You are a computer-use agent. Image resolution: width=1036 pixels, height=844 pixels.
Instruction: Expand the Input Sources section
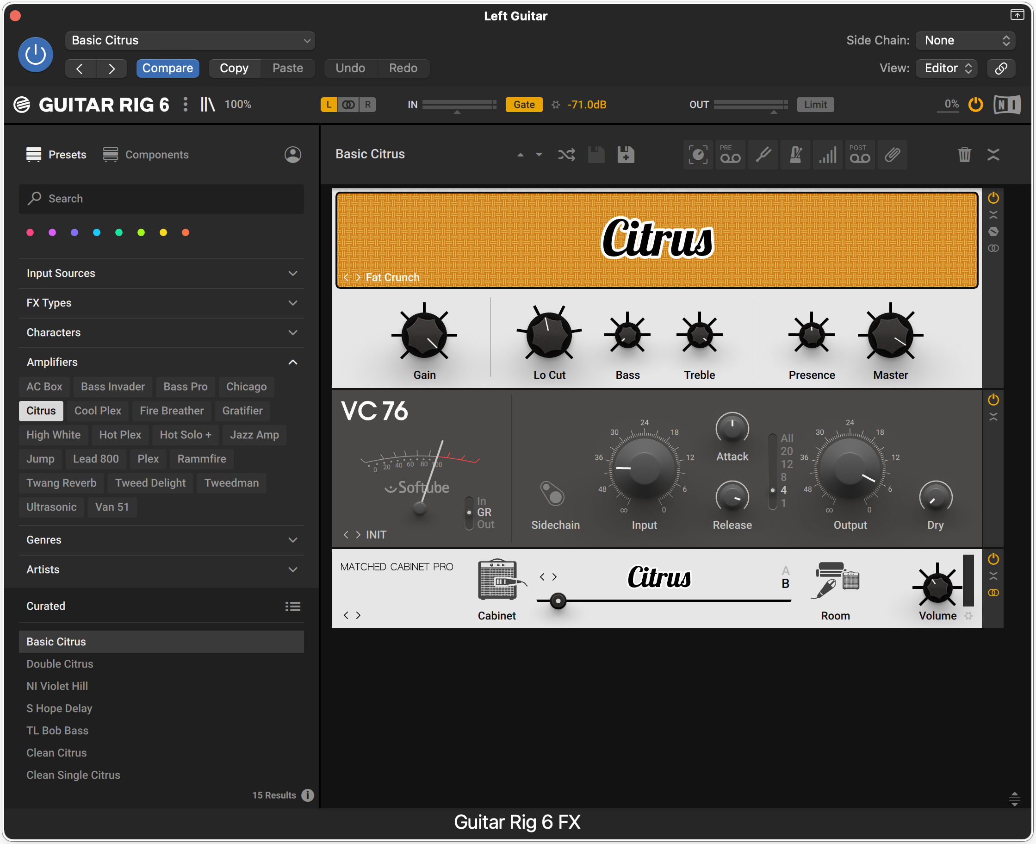[x=161, y=273]
